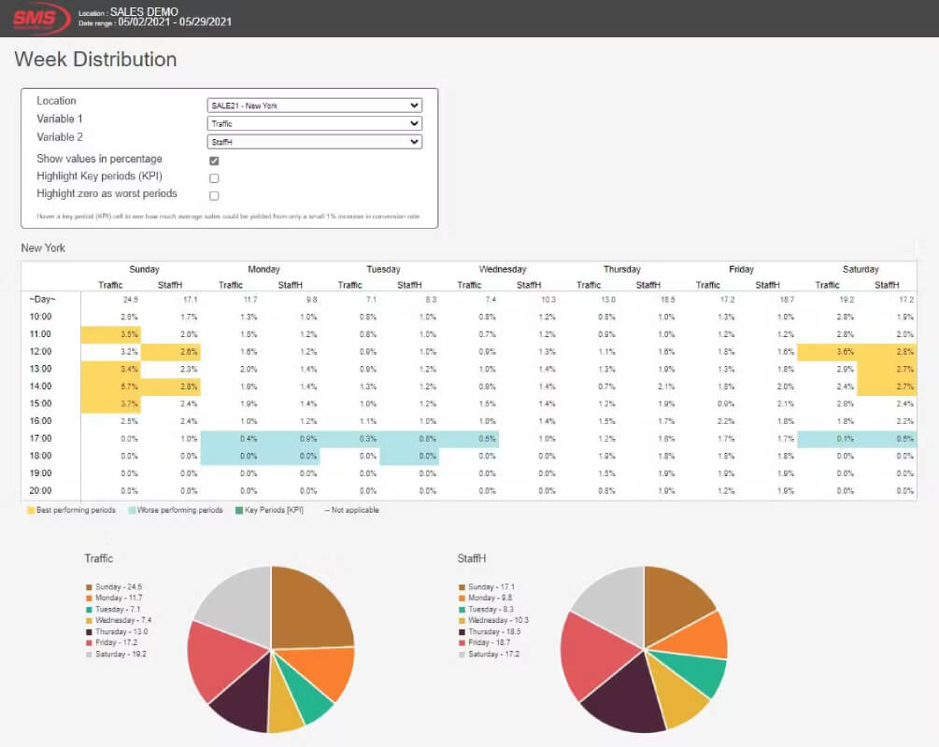
Task: Click Thursday legend marker in StaffH chart
Action: 462,632
